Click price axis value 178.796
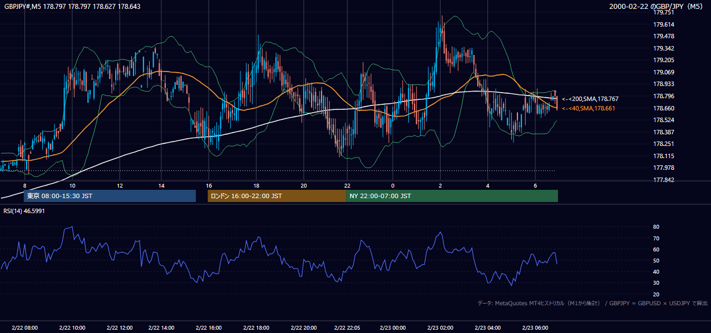Image resolution: width=711 pixels, height=333 pixels. (664, 96)
